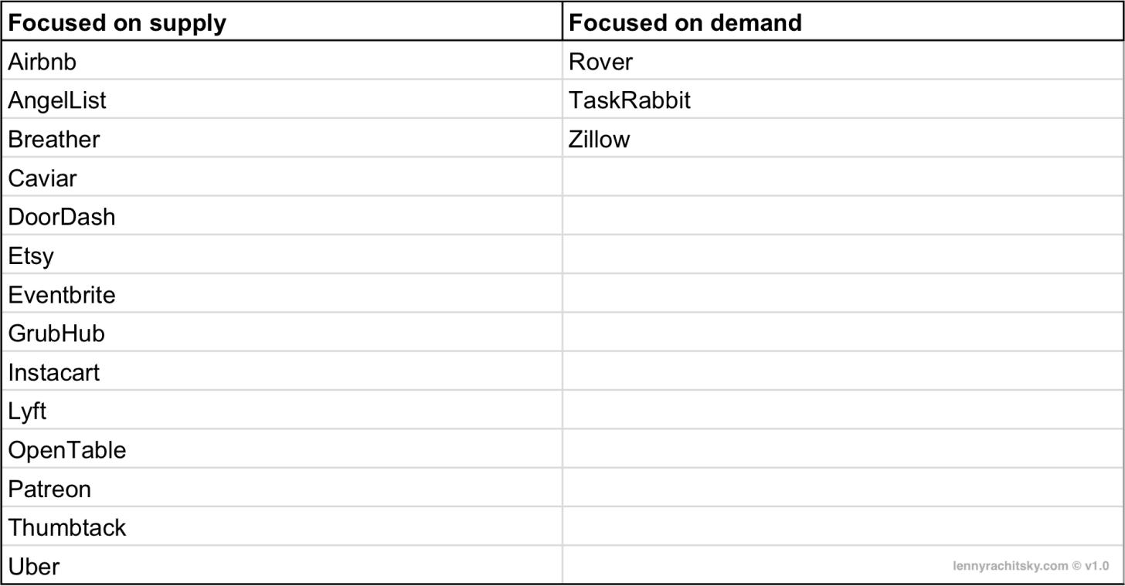
Task: Click the Breather cell
Action: [281, 138]
